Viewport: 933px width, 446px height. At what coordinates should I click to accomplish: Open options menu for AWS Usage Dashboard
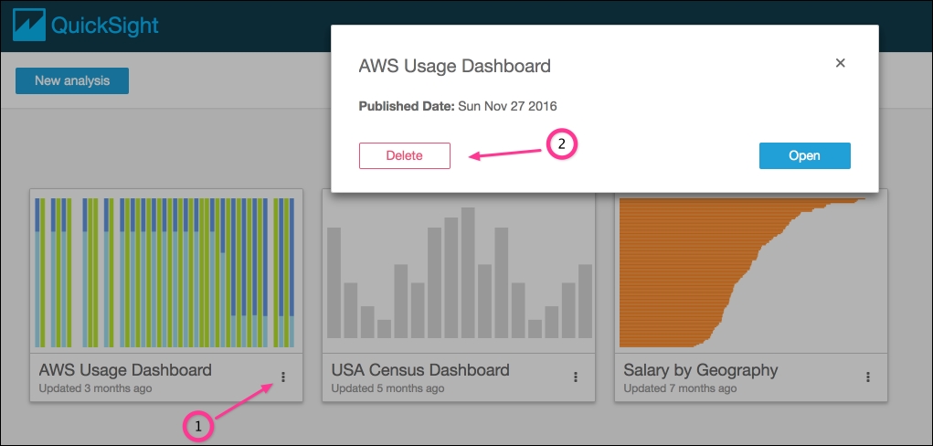pos(283,377)
